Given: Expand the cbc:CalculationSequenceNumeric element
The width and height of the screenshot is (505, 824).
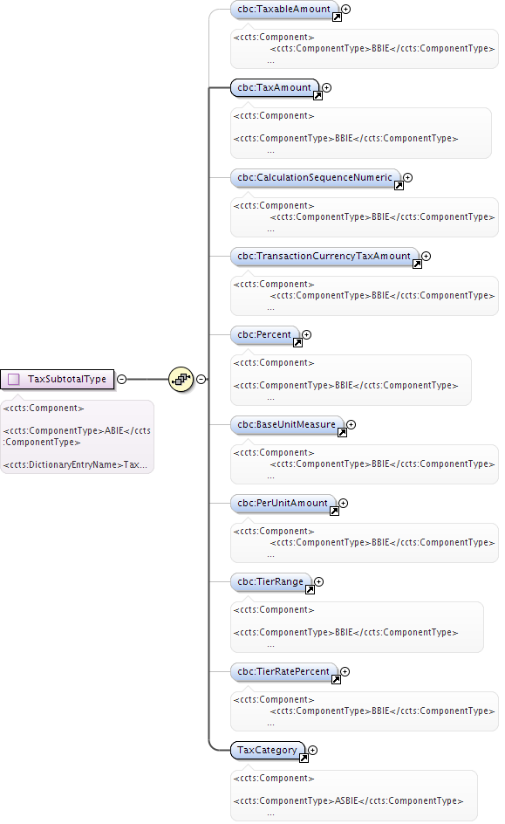Looking at the screenshot, I should click(408, 177).
